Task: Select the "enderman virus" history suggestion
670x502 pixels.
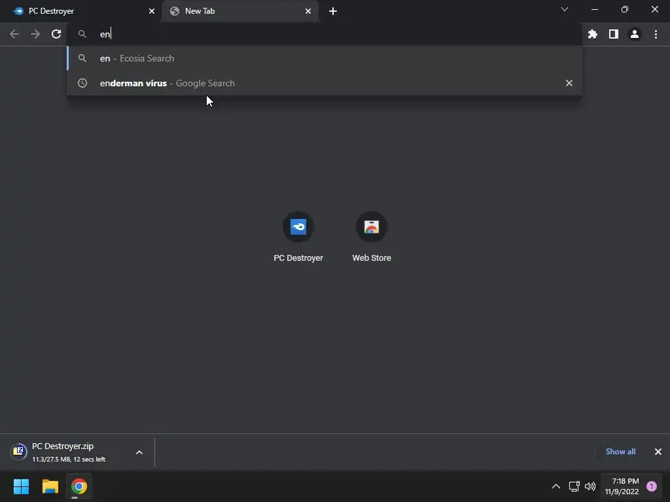Action: click(x=325, y=83)
